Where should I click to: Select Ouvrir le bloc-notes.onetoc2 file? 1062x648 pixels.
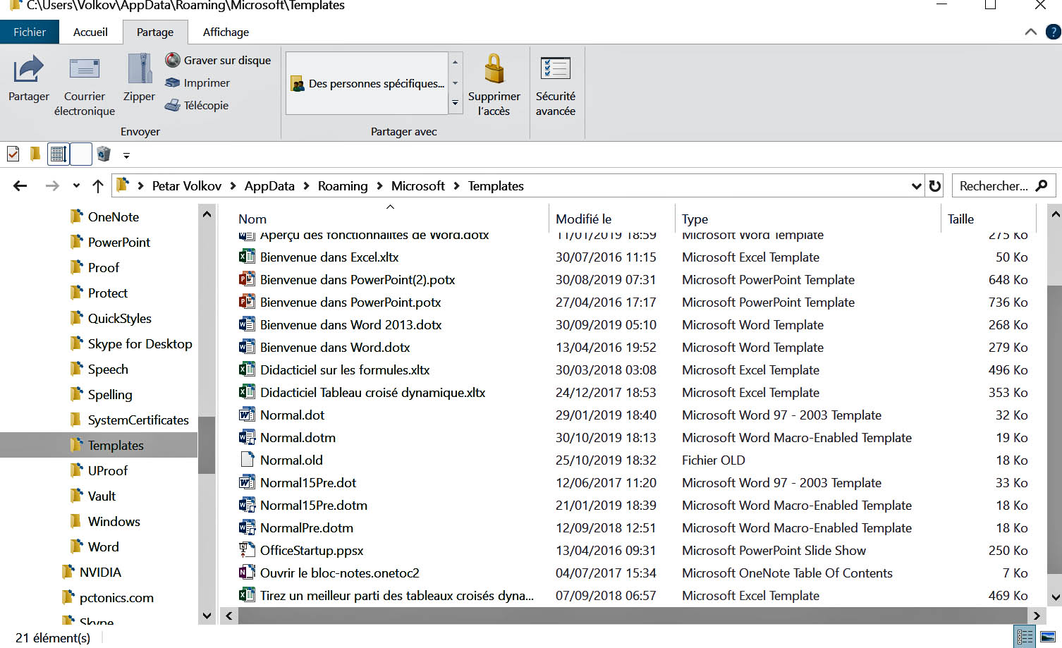point(339,573)
